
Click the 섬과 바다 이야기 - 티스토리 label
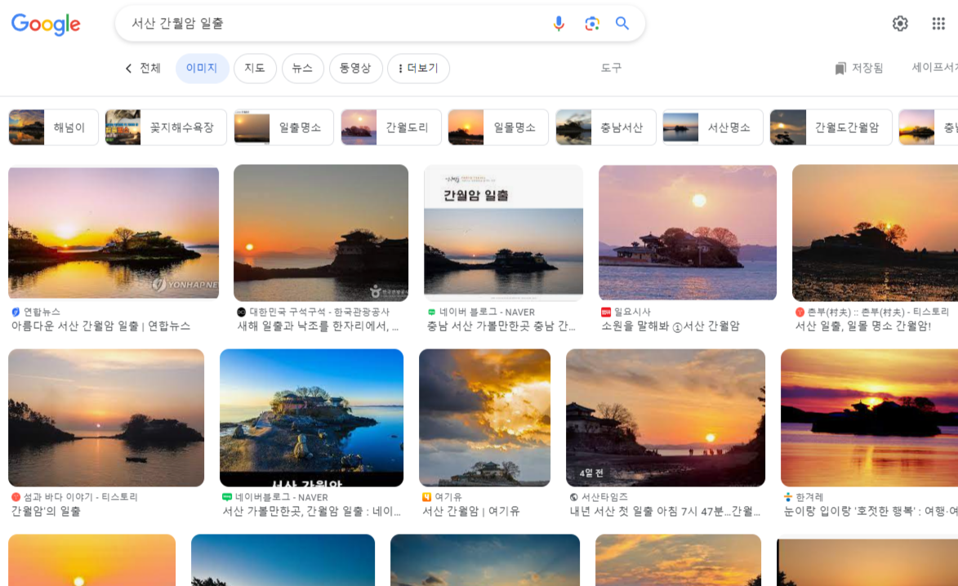[x=80, y=497]
